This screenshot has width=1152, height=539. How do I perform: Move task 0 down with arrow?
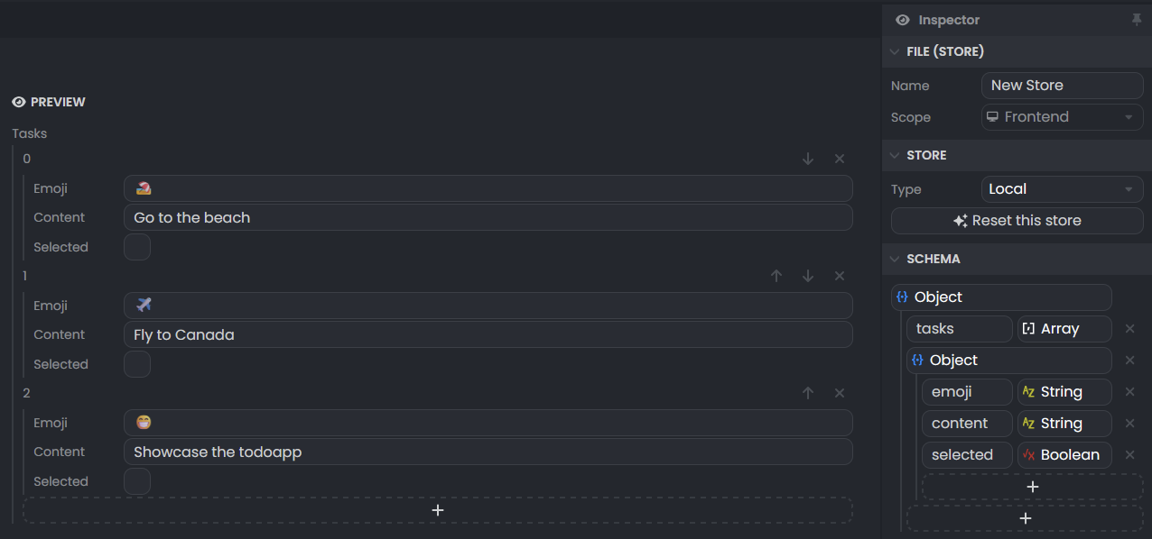coord(808,159)
